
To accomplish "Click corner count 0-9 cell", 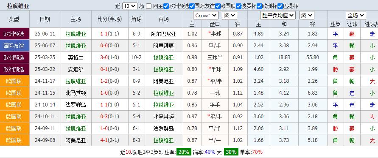I will point(137,81).
